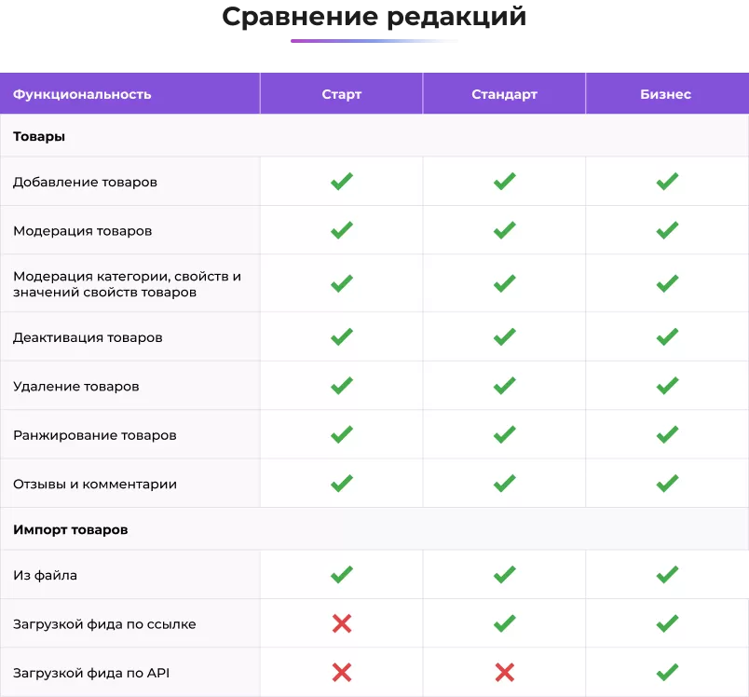
Task: Select the Бизнес column header
Action: pos(666,94)
